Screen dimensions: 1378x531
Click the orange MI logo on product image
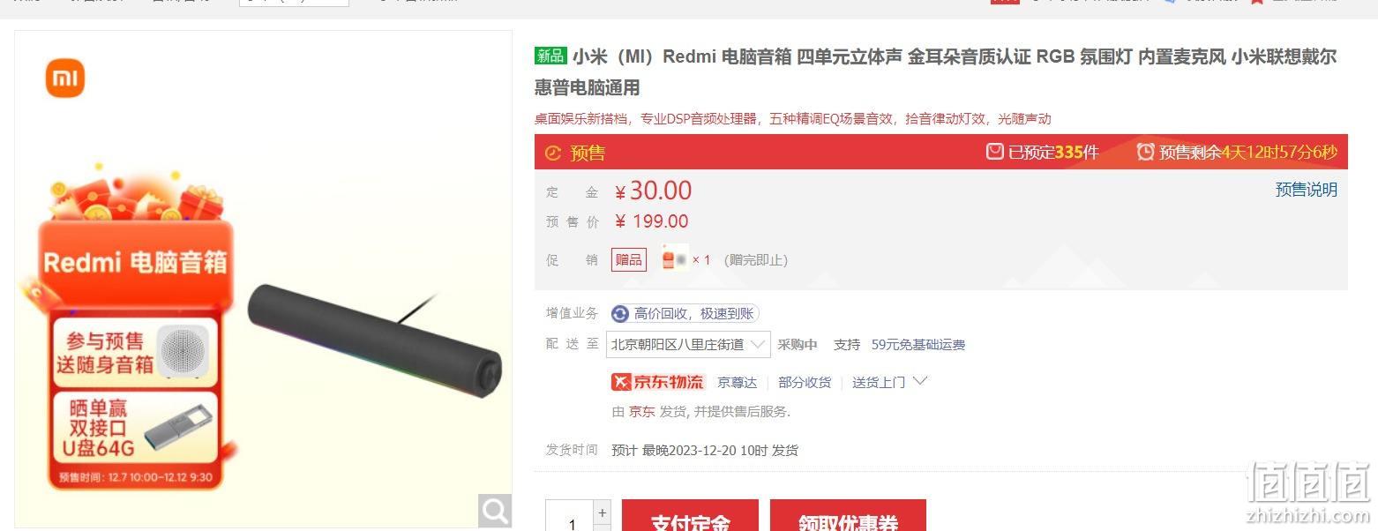tap(65, 79)
